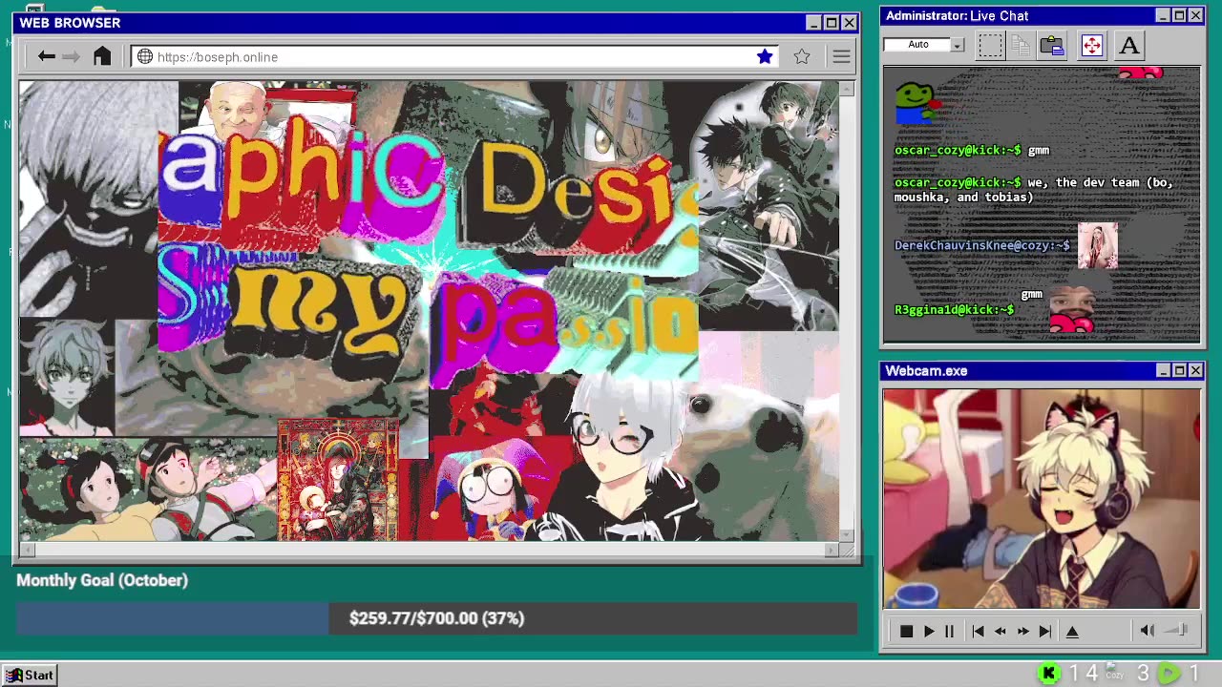Image resolution: width=1222 pixels, height=687 pixels.
Task: Stop playback in Webcam.exe
Action: pyautogui.click(x=906, y=631)
